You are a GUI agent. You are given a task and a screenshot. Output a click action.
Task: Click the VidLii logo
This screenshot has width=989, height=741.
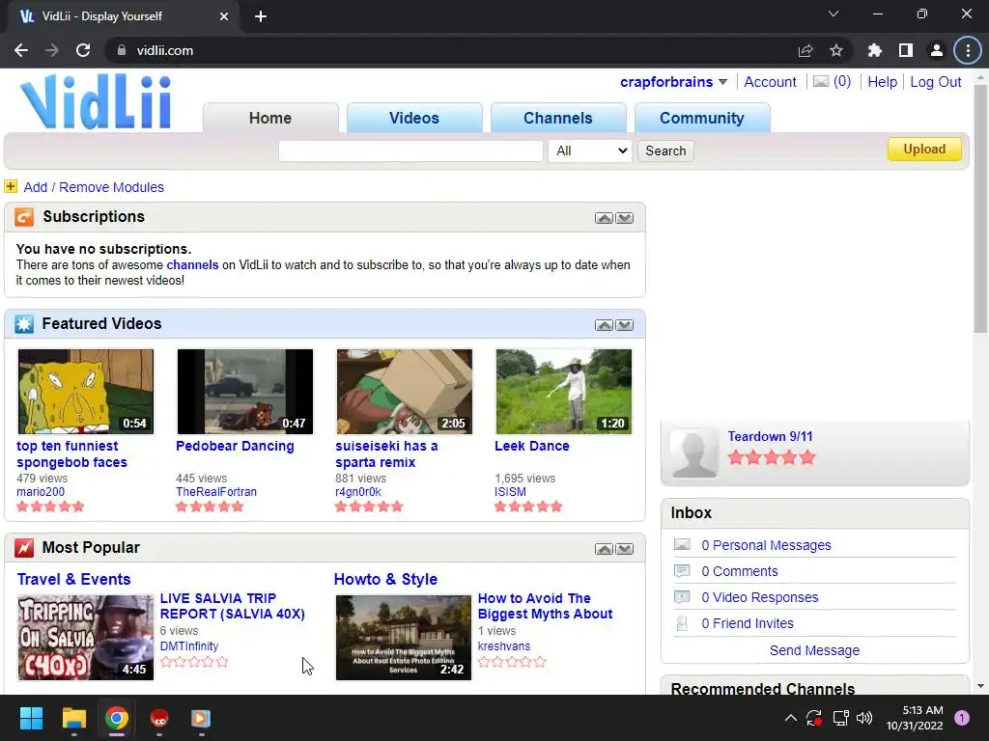[x=96, y=101]
